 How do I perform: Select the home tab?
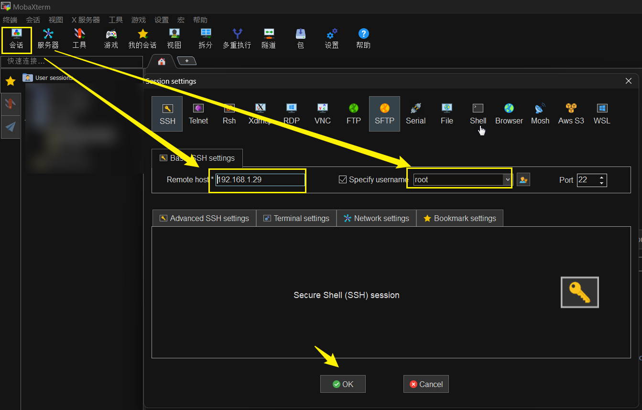162,61
